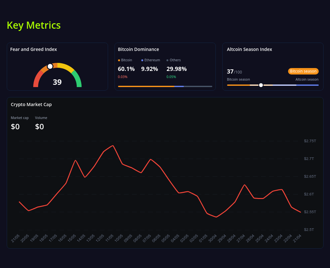Screen dimensions: 330x268
Task: Click the $2.65T y-axis label
Action: pyautogui.click(x=310, y=176)
